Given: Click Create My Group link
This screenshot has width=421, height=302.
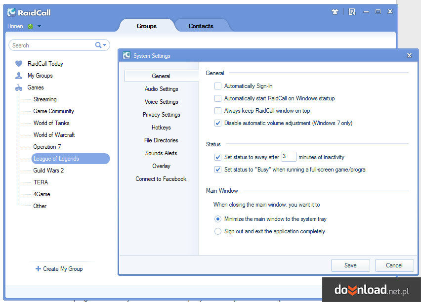Looking at the screenshot, I should (x=63, y=269).
